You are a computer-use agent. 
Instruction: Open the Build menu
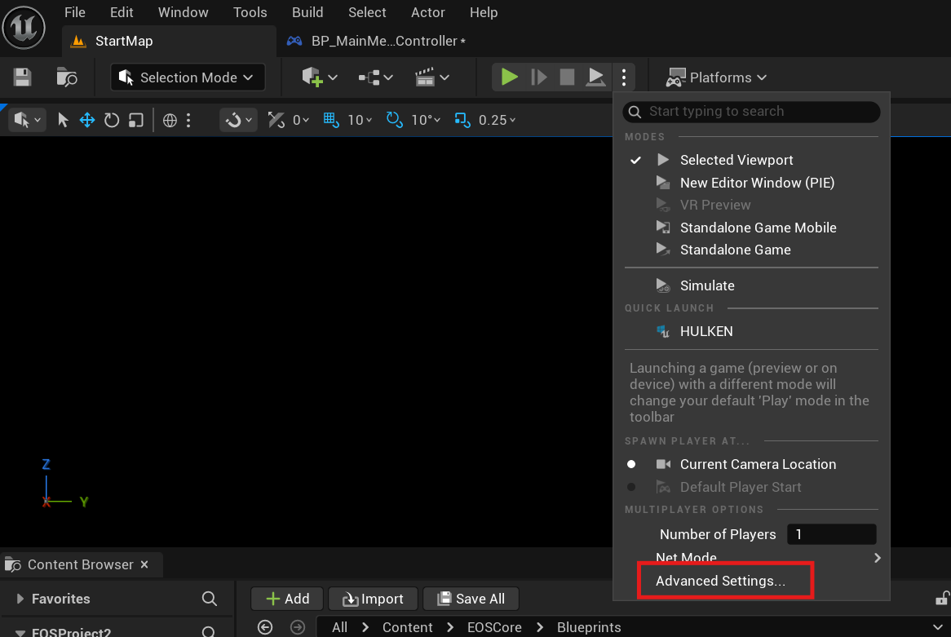(x=307, y=12)
